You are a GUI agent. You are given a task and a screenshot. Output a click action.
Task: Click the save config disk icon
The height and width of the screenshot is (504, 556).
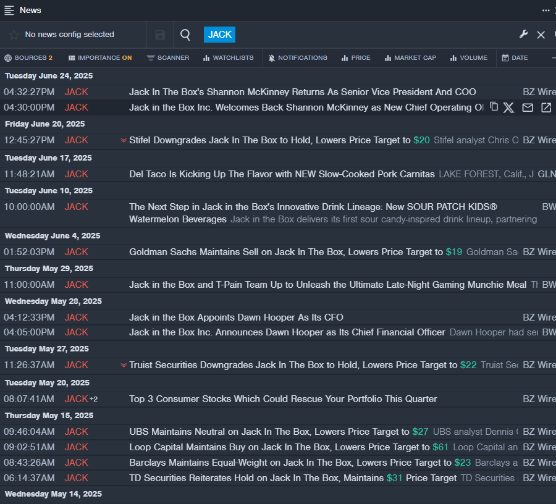click(160, 35)
